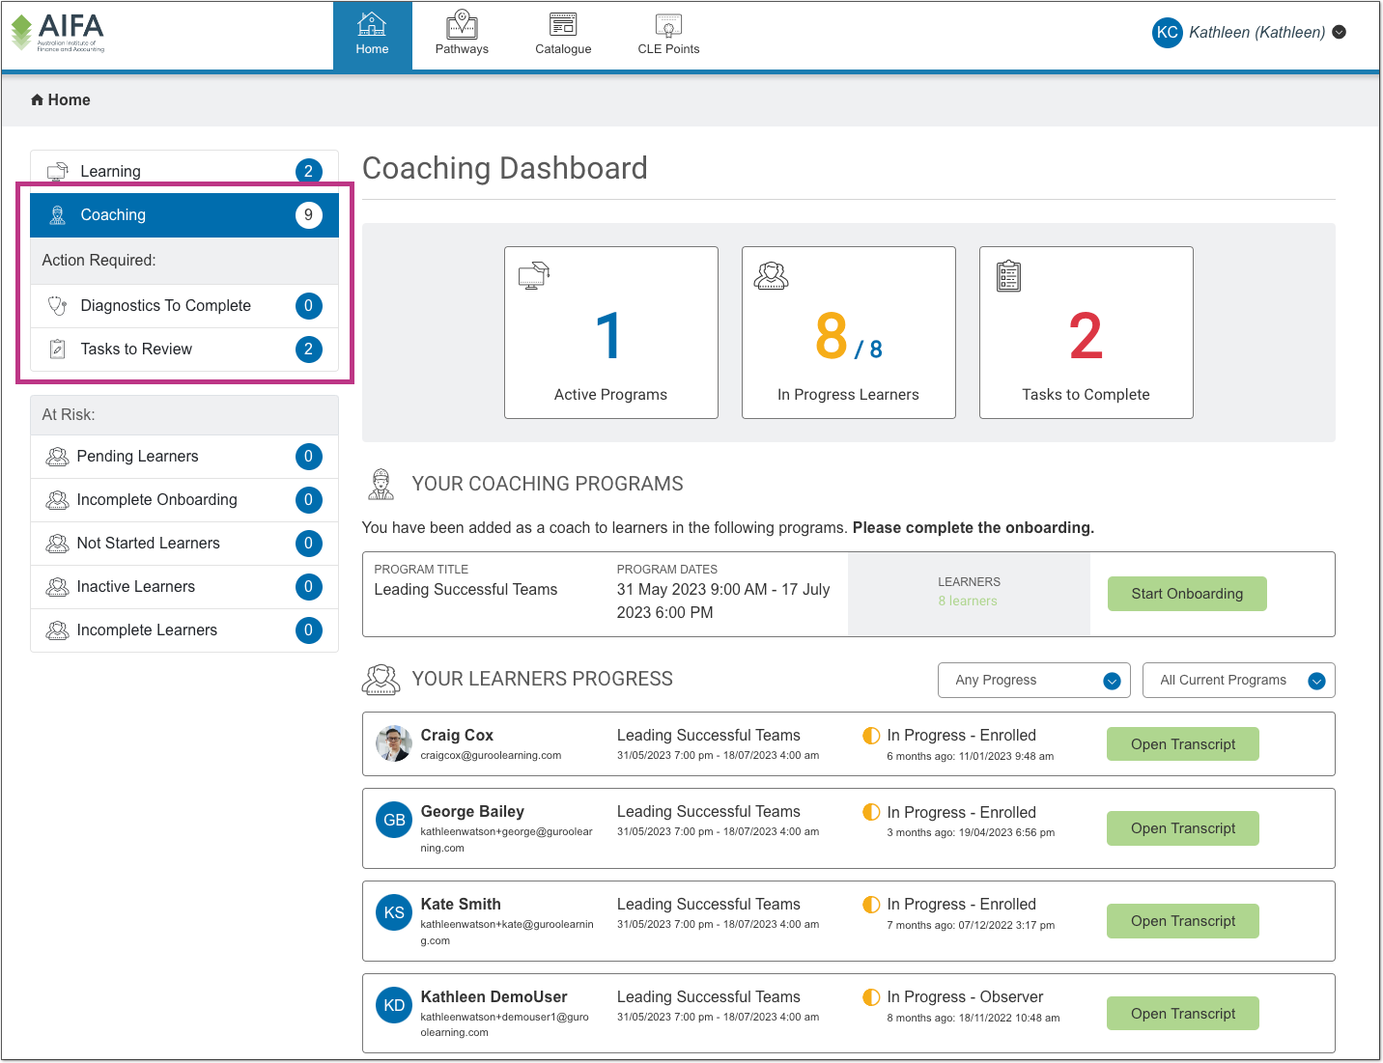Click the Start Onboarding button
This screenshot has width=1383, height=1063.
[x=1187, y=594]
